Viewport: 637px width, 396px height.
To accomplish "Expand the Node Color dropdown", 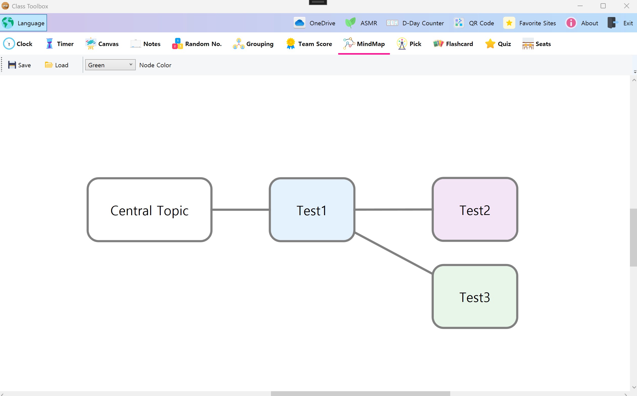I will pyautogui.click(x=110, y=65).
